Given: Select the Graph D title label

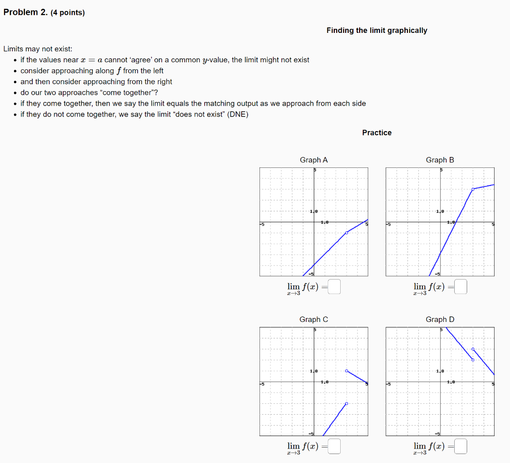Looking at the screenshot, I should pos(440,319).
